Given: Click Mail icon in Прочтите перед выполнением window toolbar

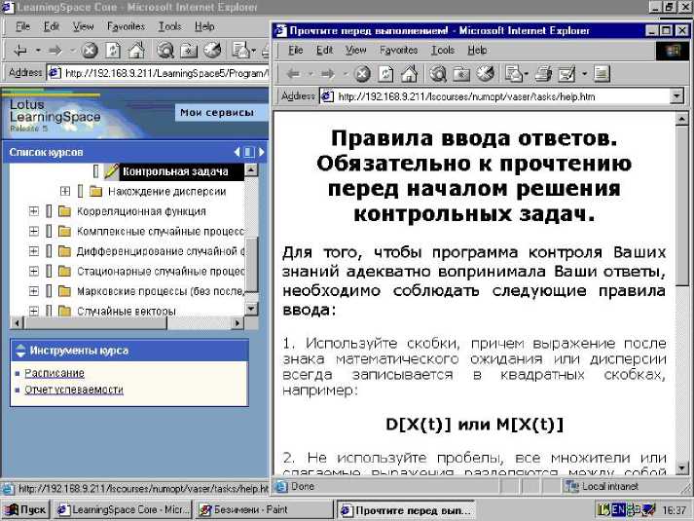Looking at the screenshot, I should pos(513,74).
